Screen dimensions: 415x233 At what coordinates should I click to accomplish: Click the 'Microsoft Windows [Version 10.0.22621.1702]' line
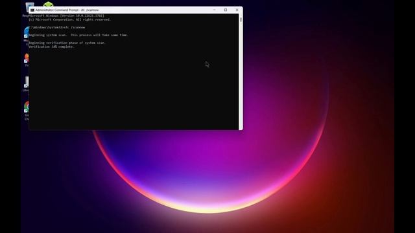(66, 16)
